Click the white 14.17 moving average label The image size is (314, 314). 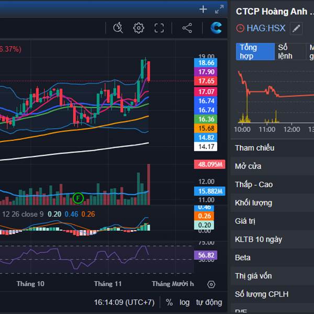point(206,147)
